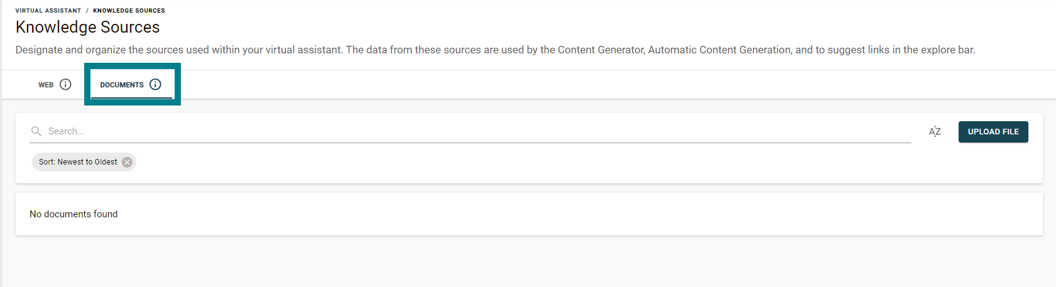Click the No documents found message

click(x=73, y=214)
